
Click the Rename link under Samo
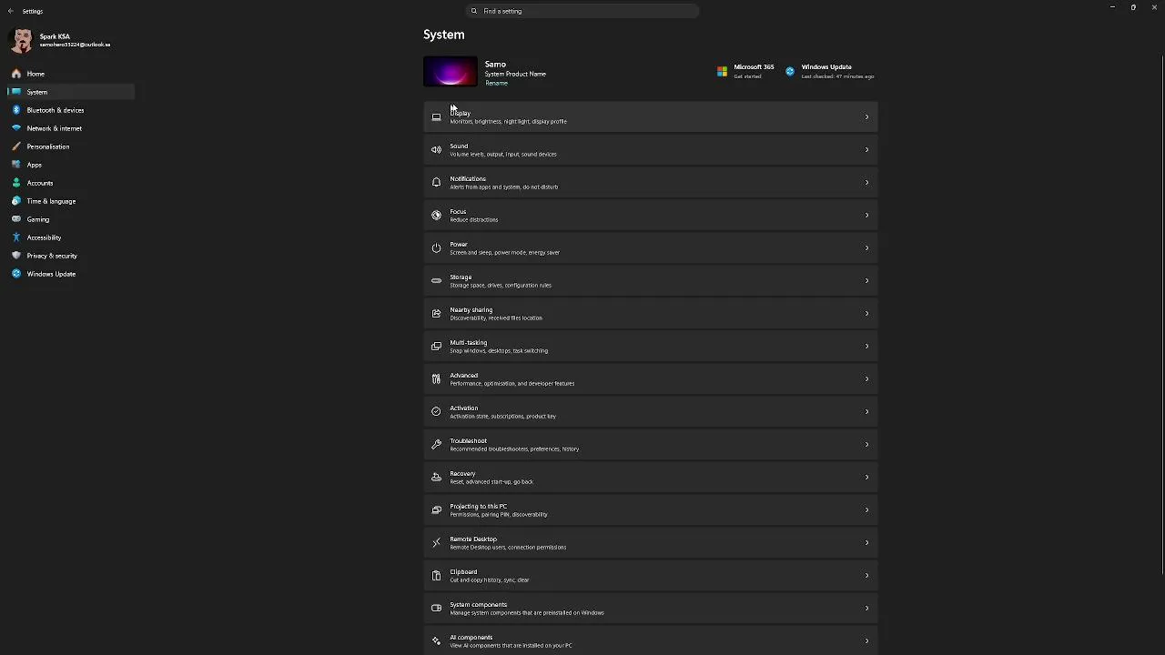coord(496,83)
